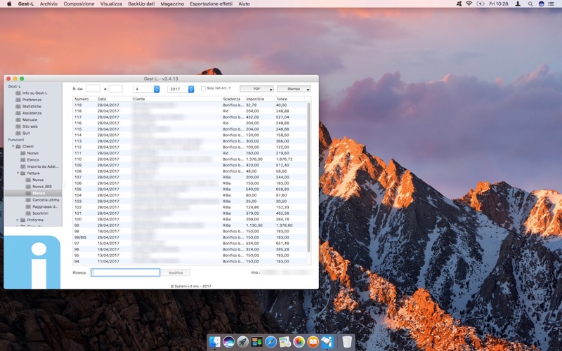Collapse the Clienti tree folder
The height and width of the screenshot is (351, 562).
pos(13,147)
